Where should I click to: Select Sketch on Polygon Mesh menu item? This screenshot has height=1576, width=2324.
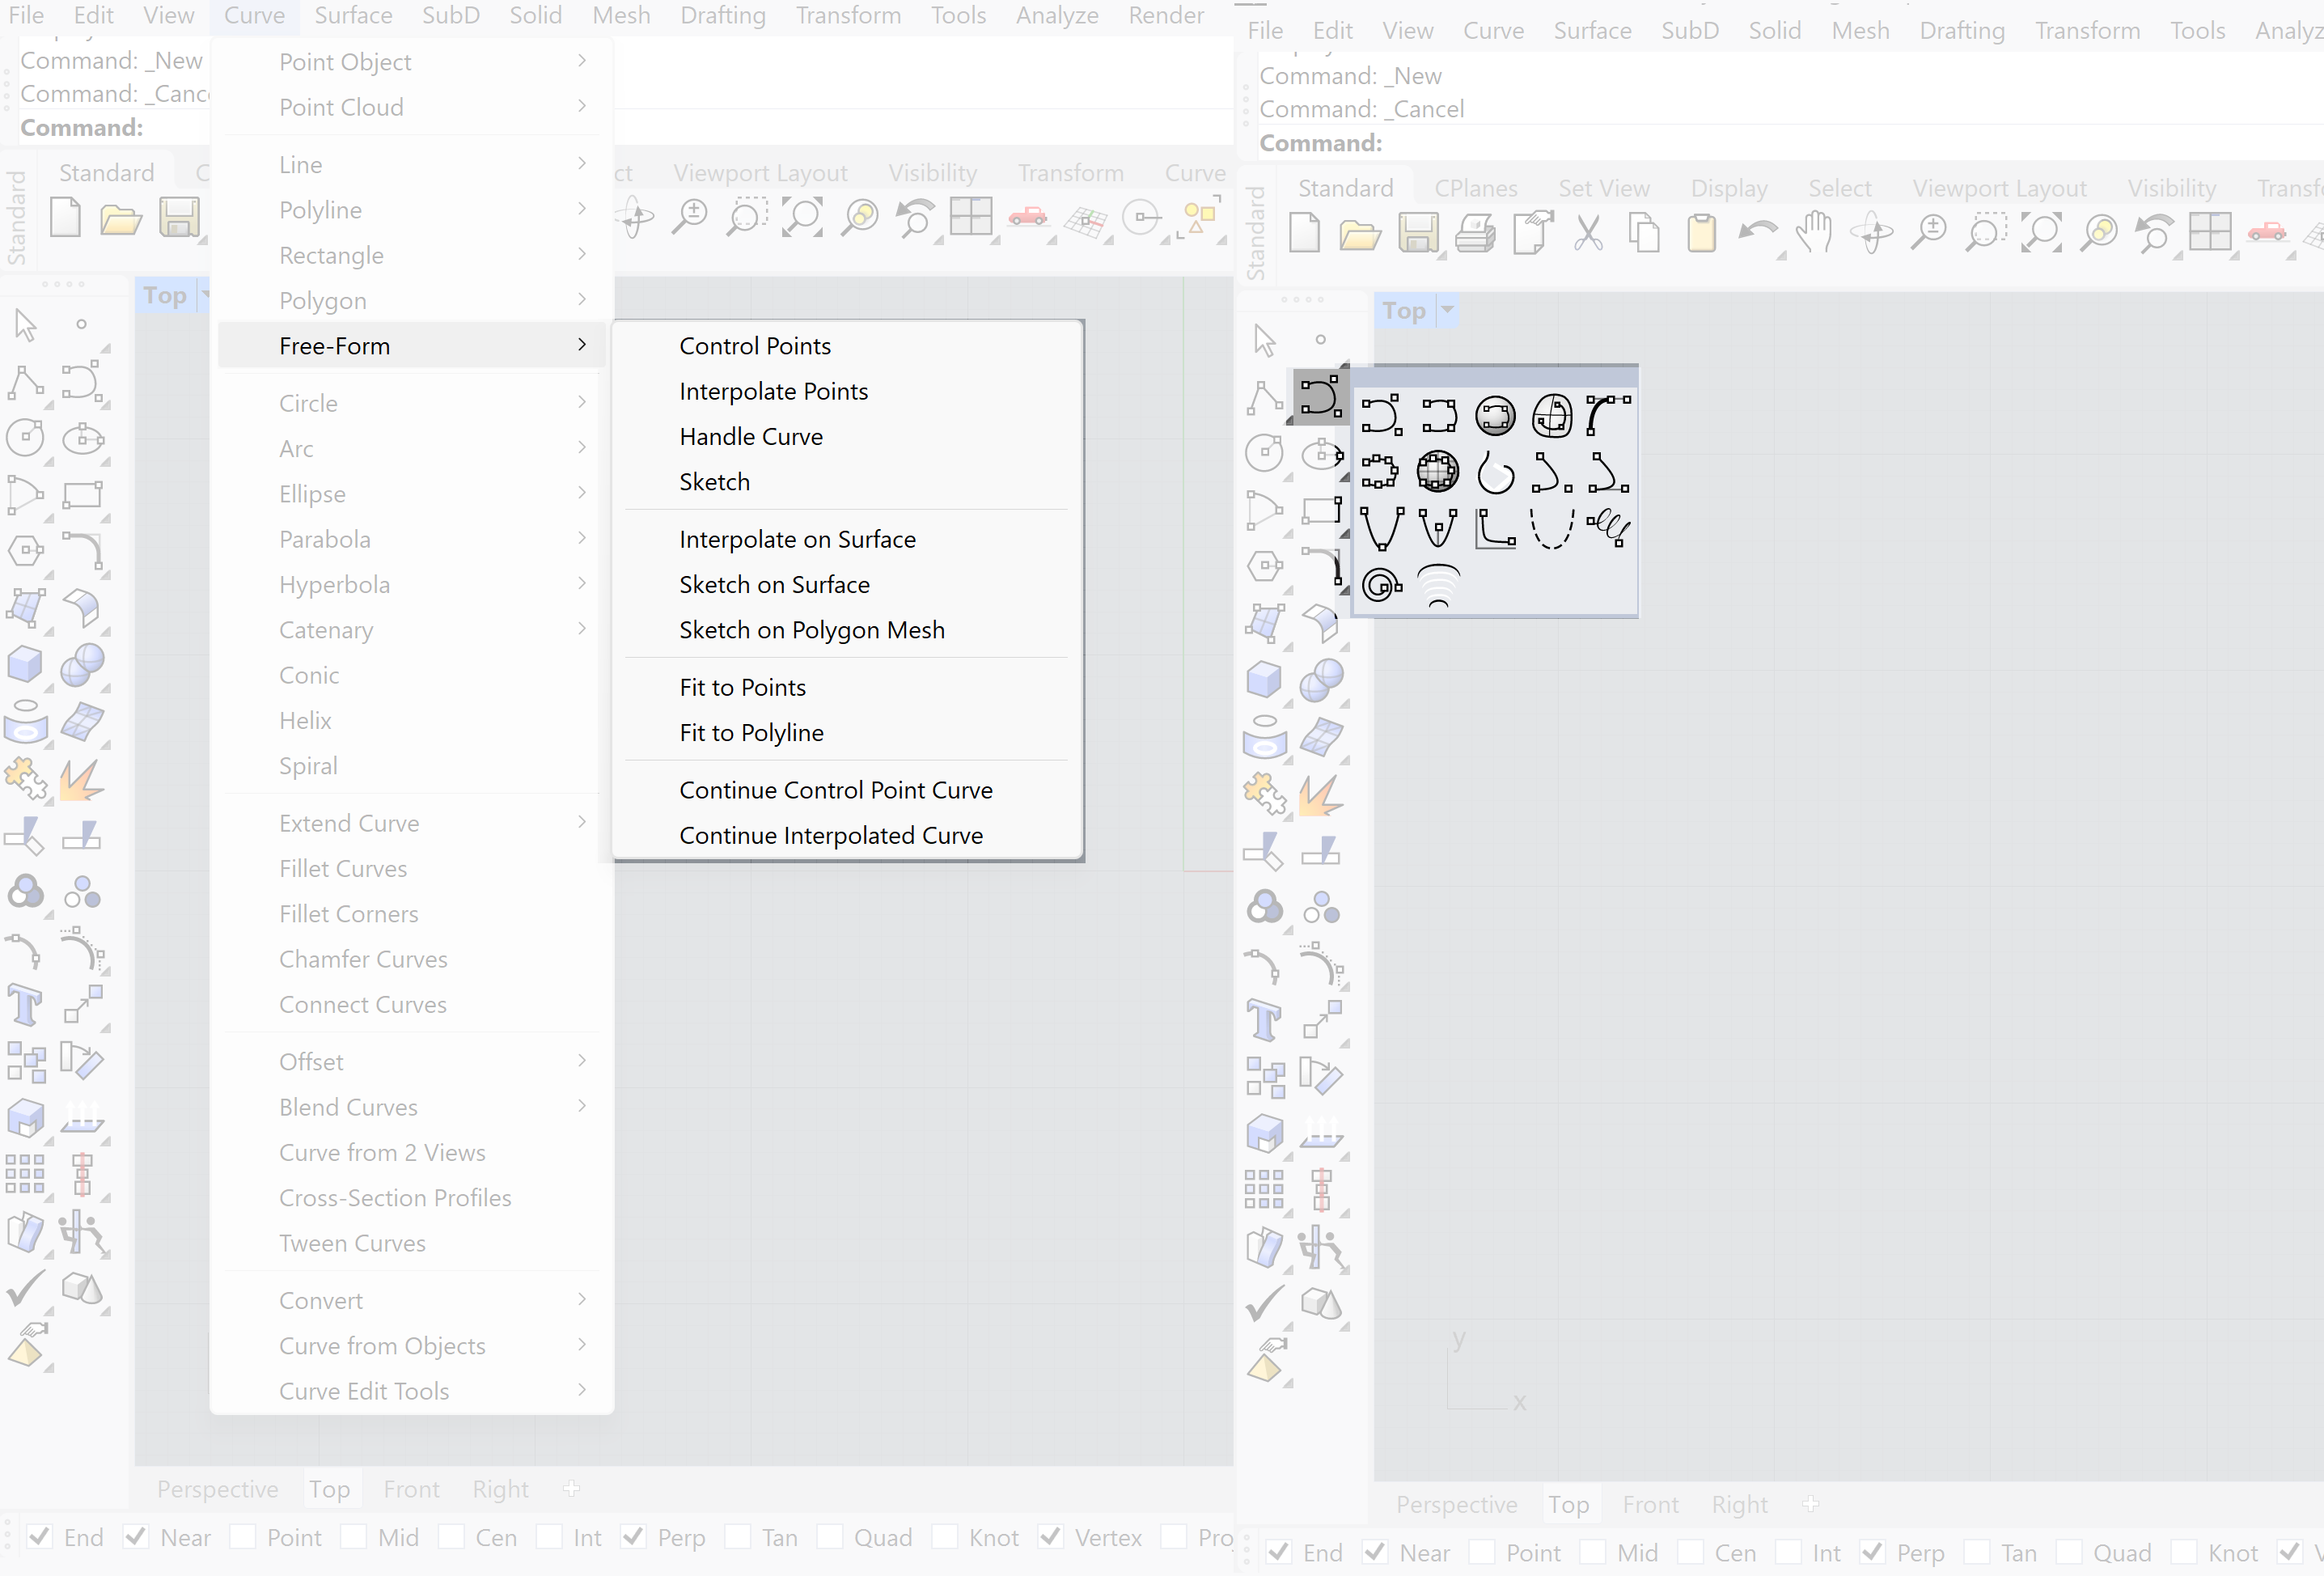[811, 630]
